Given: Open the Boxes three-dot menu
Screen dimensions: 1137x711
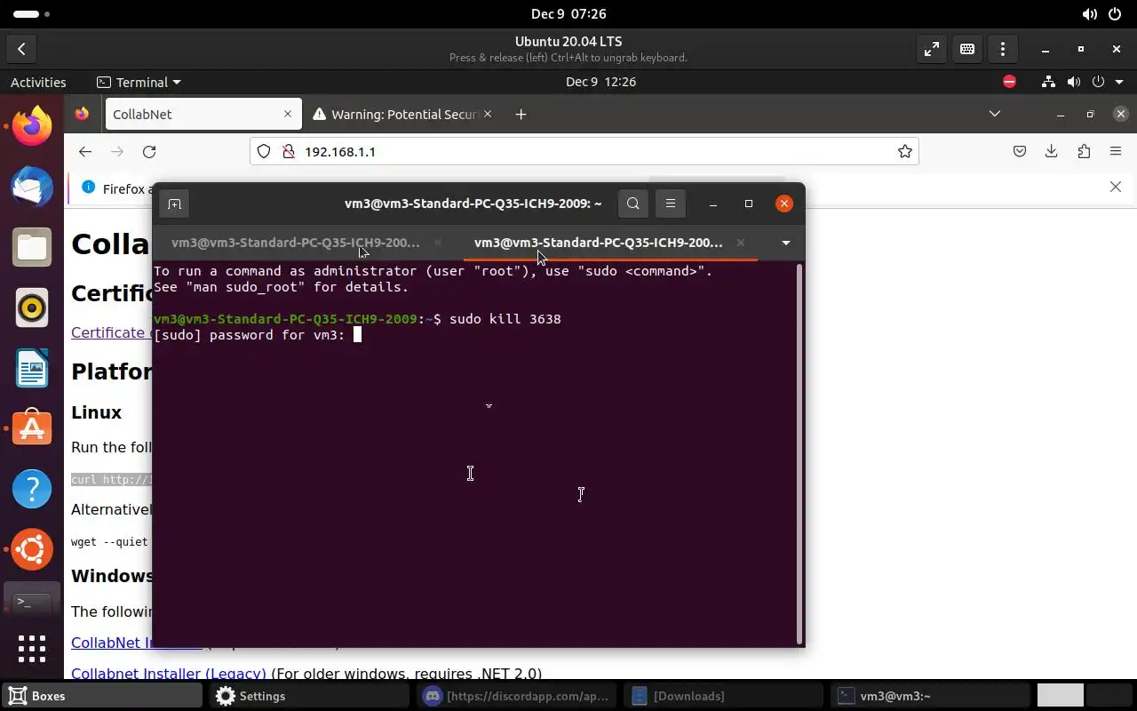Looking at the screenshot, I should pos(1003,50).
